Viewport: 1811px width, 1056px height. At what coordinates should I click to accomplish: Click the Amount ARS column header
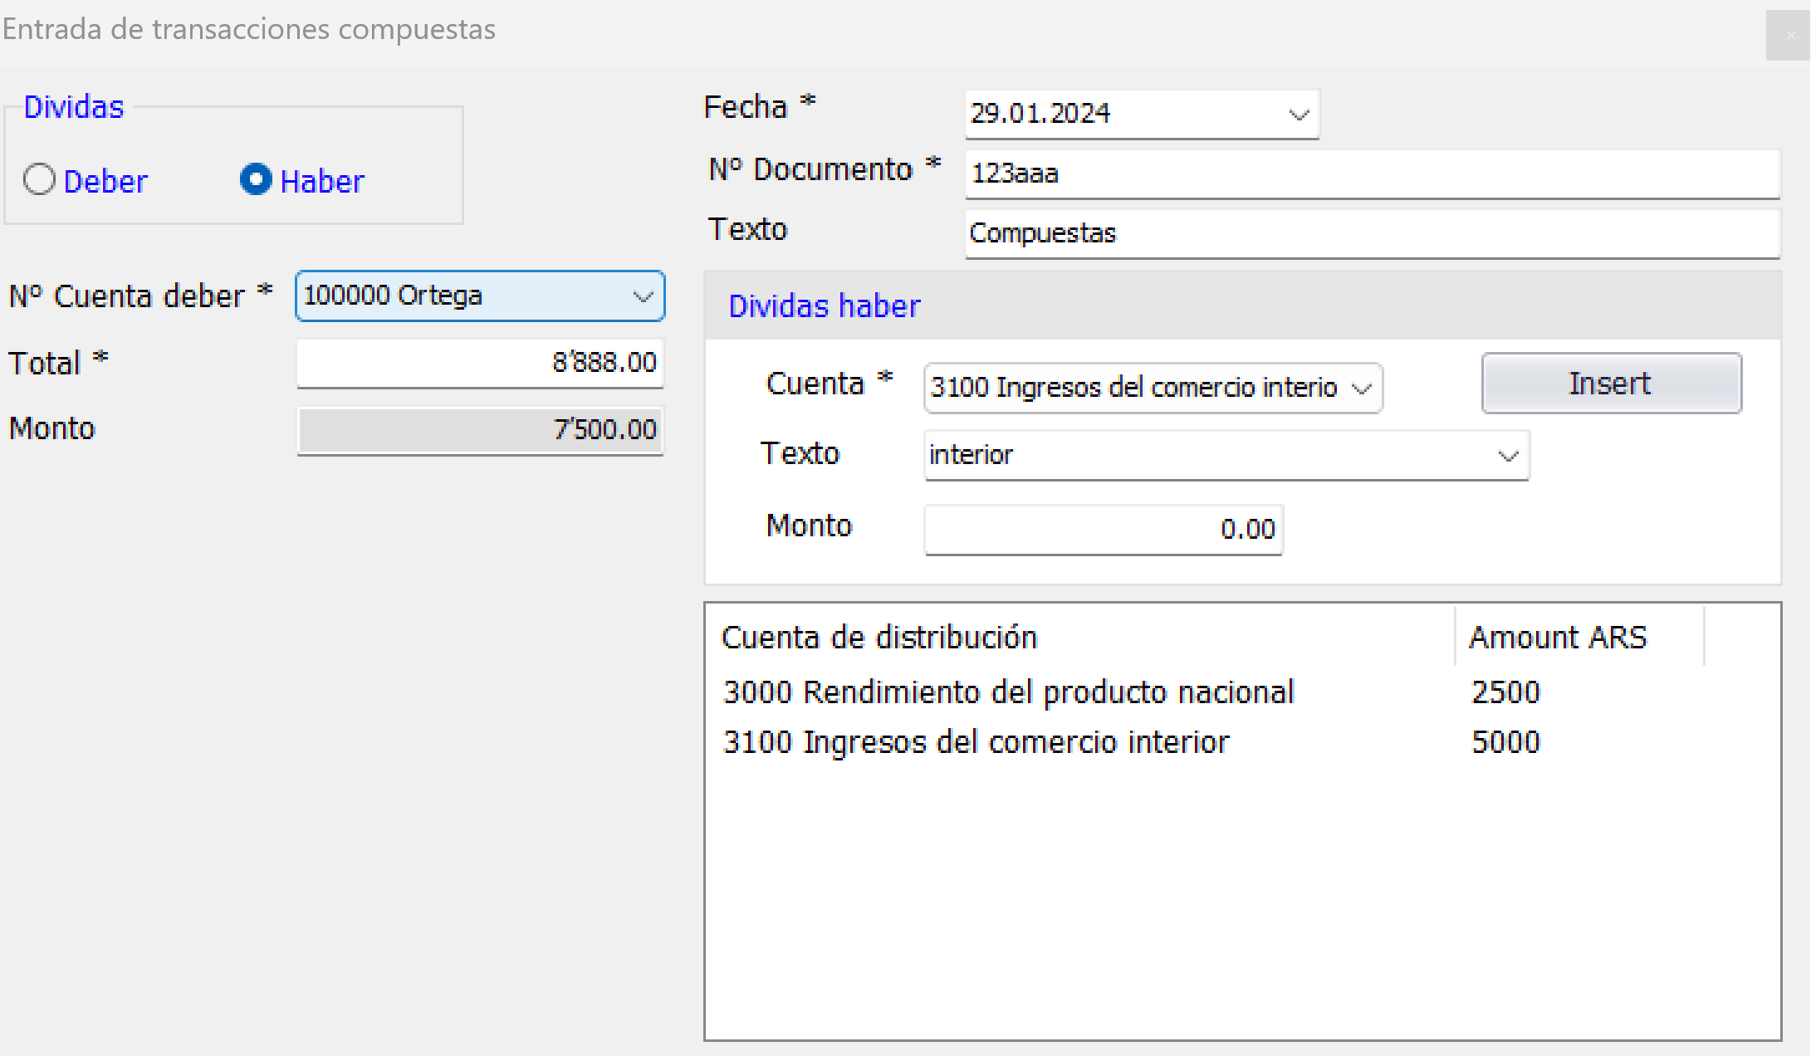pos(1557,638)
